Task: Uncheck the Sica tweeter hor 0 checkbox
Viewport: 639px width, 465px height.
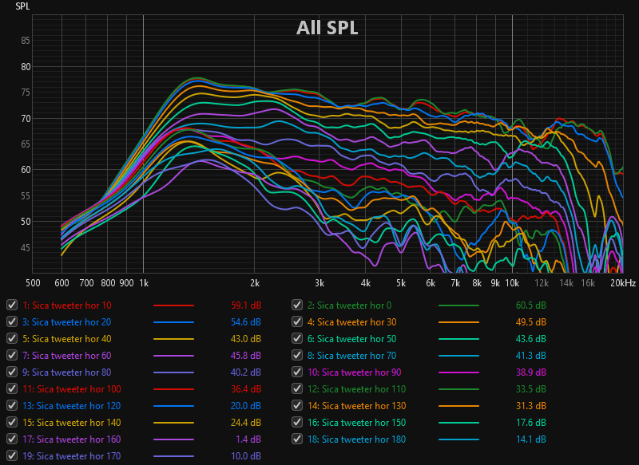Action: click(297, 305)
